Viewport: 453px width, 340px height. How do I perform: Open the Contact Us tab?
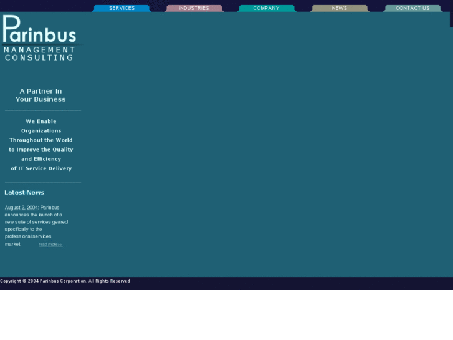coord(412,8)
